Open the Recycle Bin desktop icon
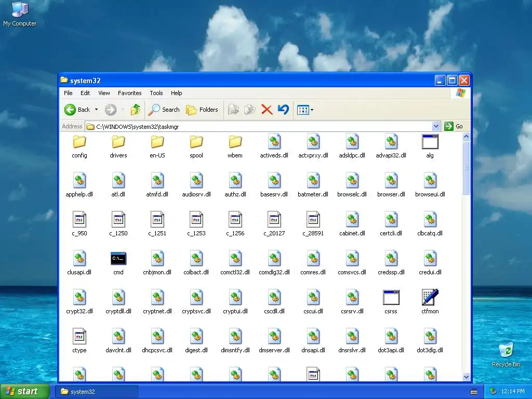The image size is (532, 399). click(x=506, y=354)
